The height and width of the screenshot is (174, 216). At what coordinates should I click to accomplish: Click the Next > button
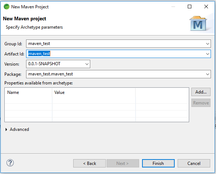[x=123, y=163]
